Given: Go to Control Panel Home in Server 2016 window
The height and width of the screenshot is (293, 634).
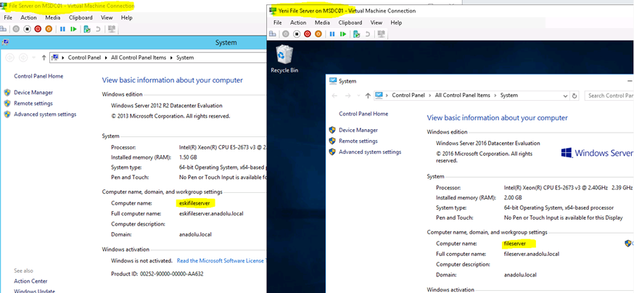Looking at the screenshot, I should pyautogui.click(x=363, y=114).
